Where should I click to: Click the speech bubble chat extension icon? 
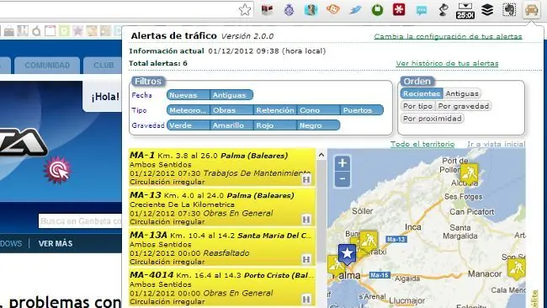(x=421, y=10)
